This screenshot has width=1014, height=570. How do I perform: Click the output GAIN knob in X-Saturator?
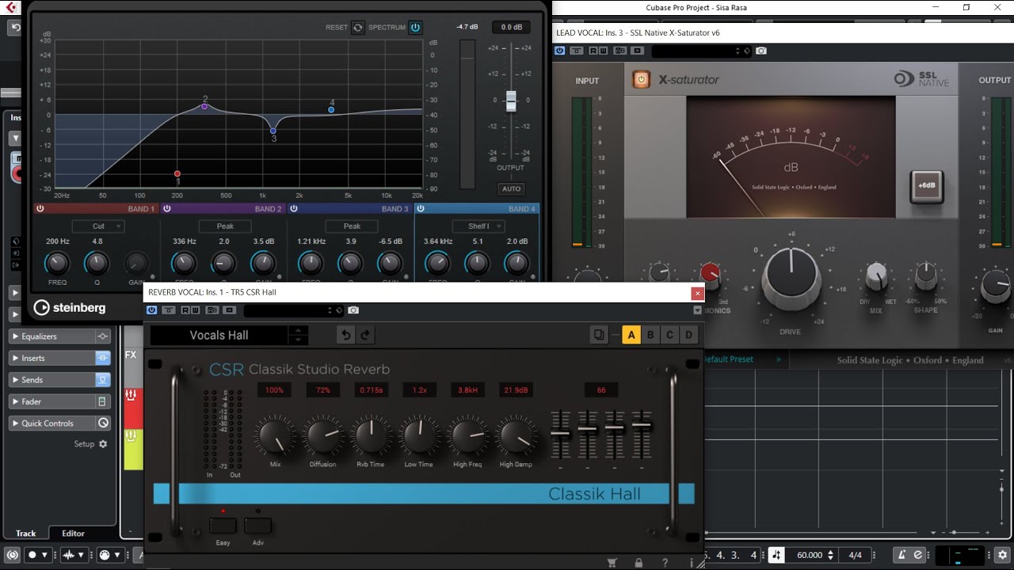(x=996, y=286)
